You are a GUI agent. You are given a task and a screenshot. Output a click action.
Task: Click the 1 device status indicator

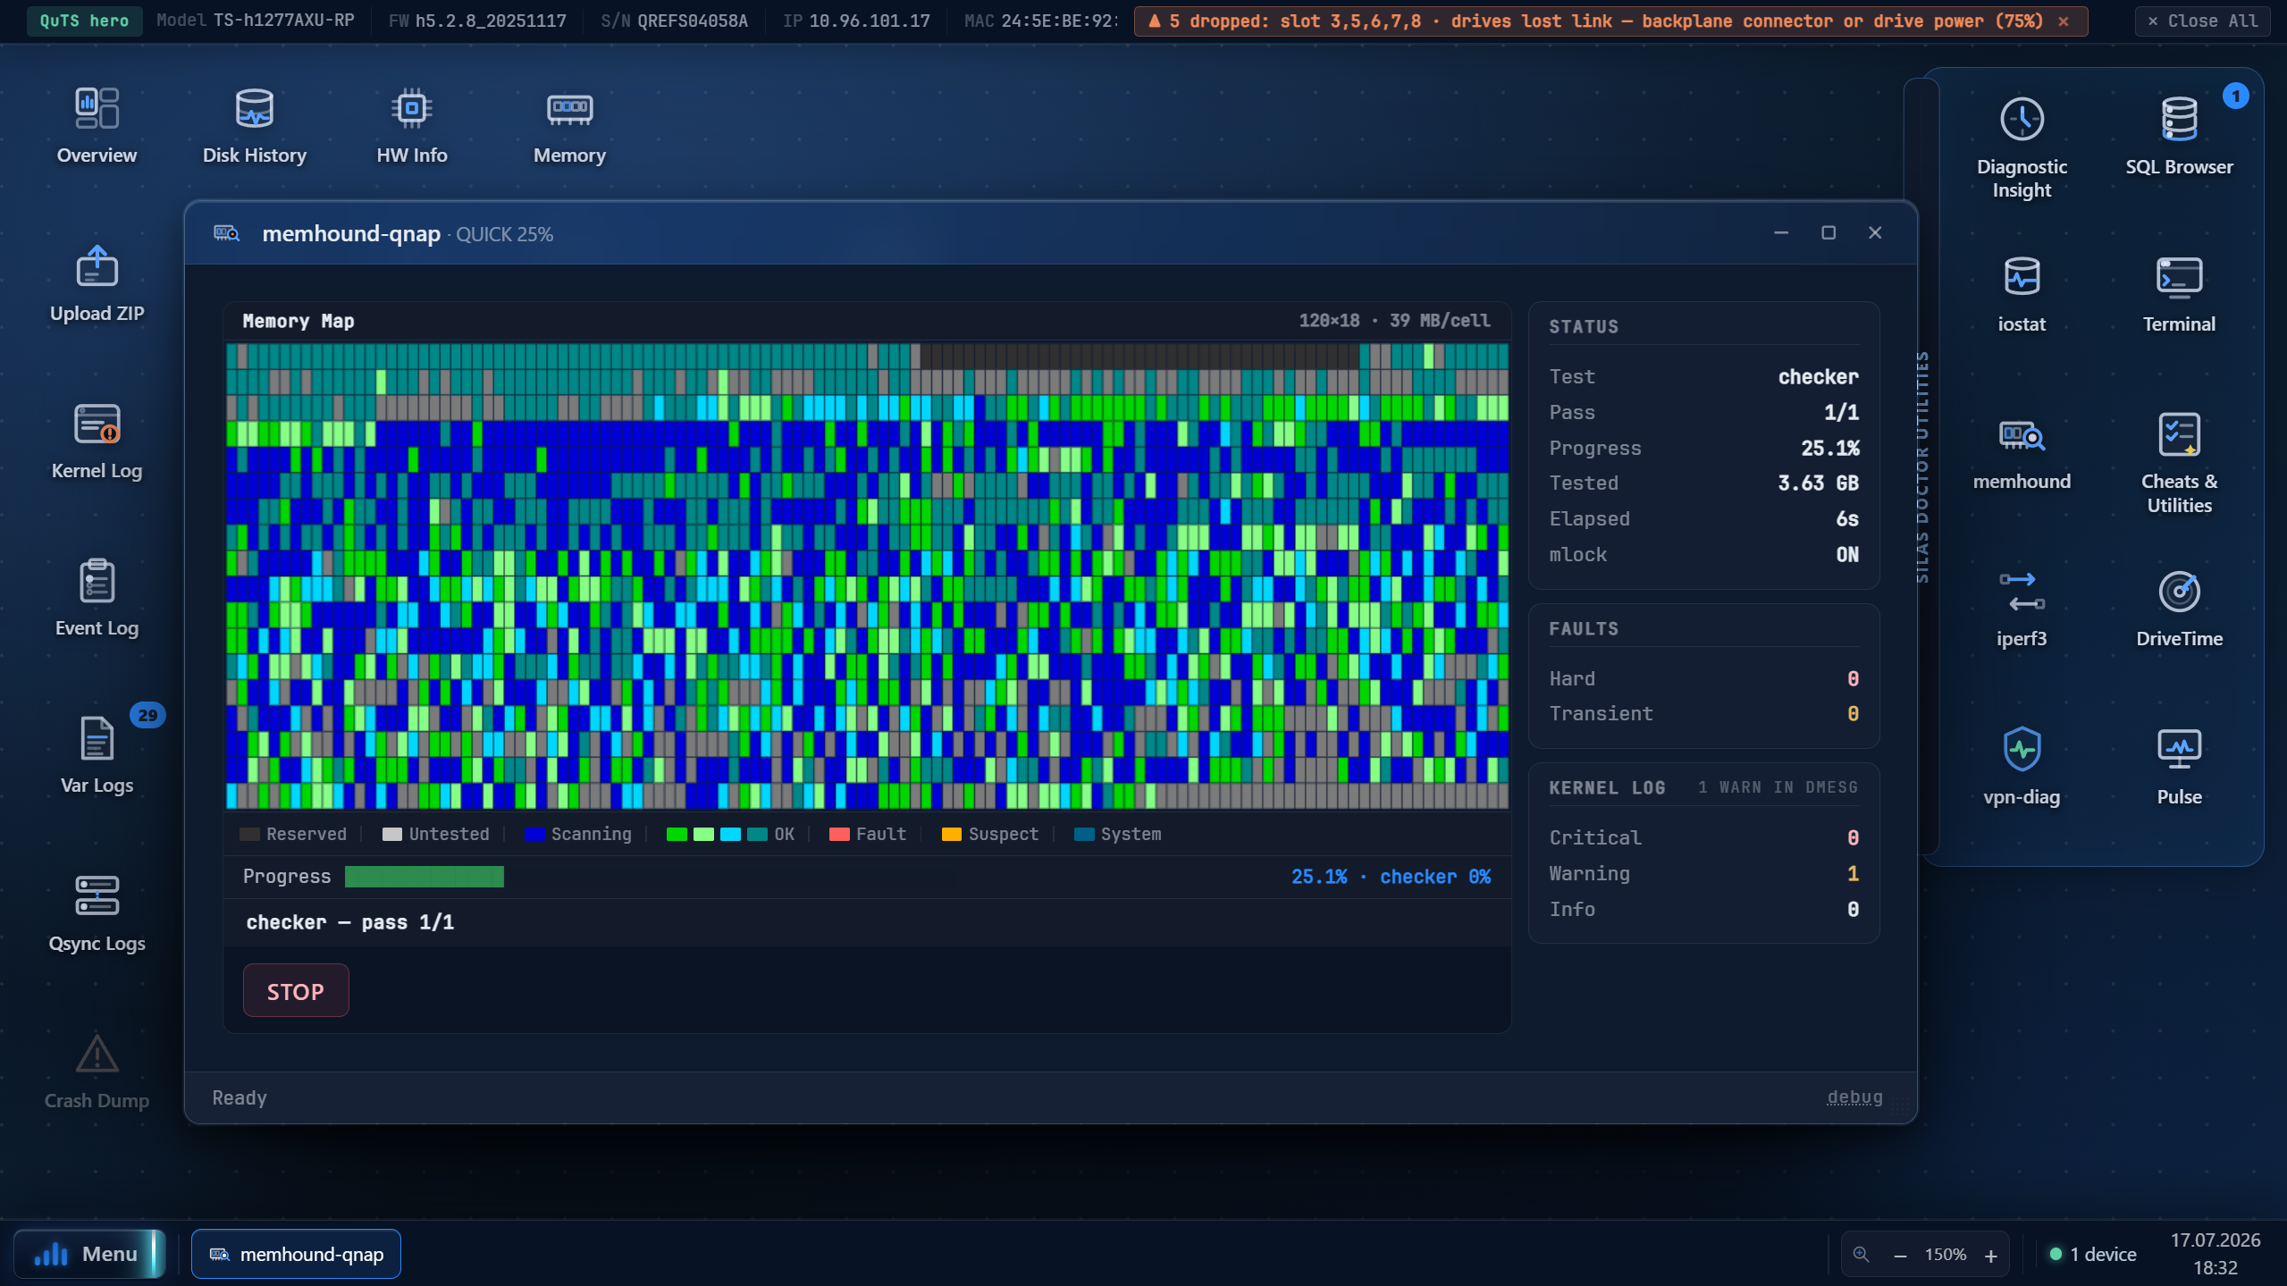pyautogui.click(x=2092, y=1254)
